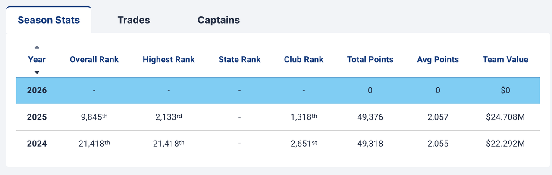Screen dimensions: 552x175
Task: Sort by the Overall Rank column
Action: [x=94, y=60]
